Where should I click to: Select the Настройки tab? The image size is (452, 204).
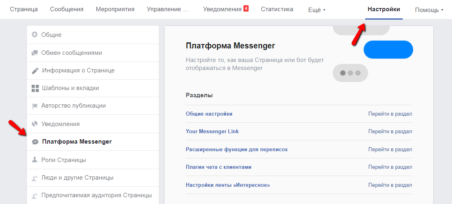[384, 9]
